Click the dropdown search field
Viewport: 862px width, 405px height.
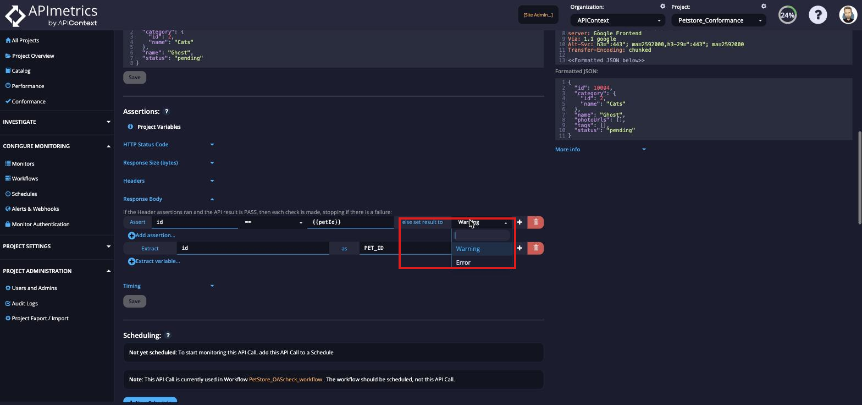click(x=482, y=236)
